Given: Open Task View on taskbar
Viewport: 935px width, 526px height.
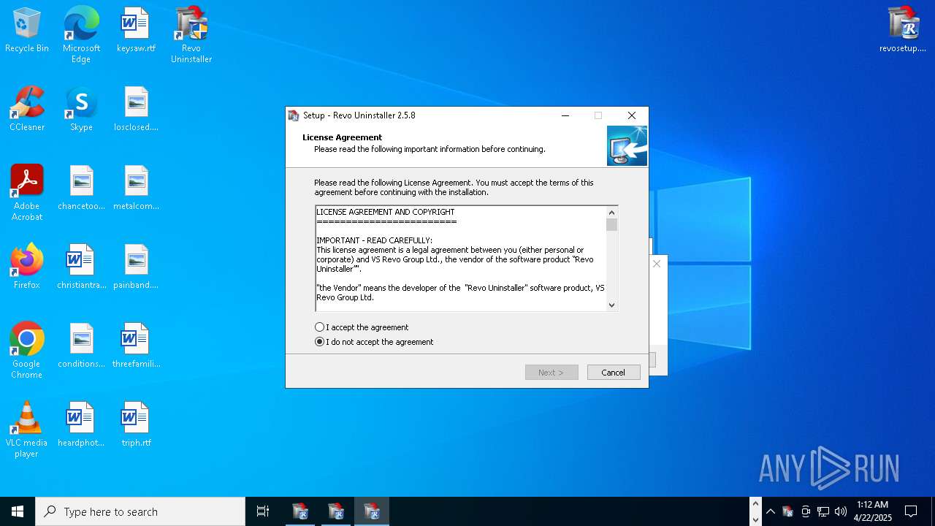Looking at the screenshot, I should tap(263, 511).
